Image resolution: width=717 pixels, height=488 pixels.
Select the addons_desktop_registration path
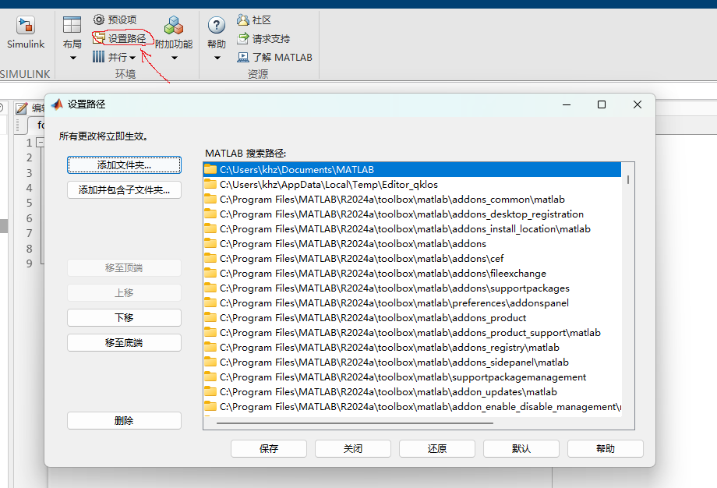(x=412, y=214)
